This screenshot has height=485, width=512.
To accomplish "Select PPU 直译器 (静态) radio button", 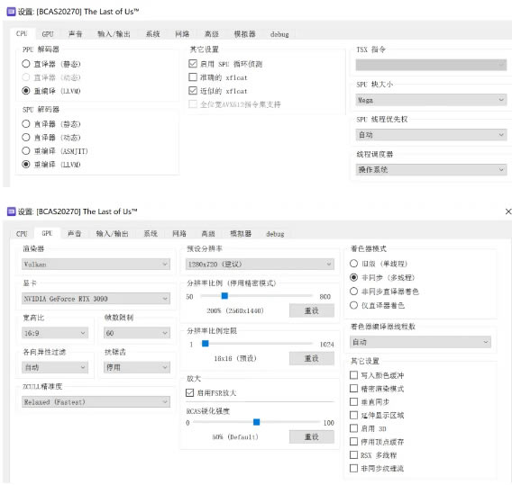I will pos(26,64).
